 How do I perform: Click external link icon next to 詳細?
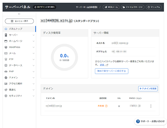[x=107, y=65]
